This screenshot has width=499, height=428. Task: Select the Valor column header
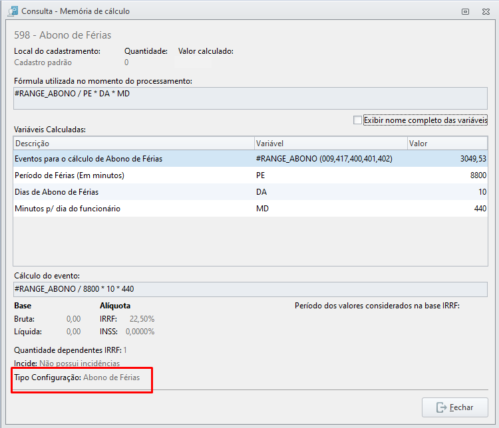click(448, 144)
